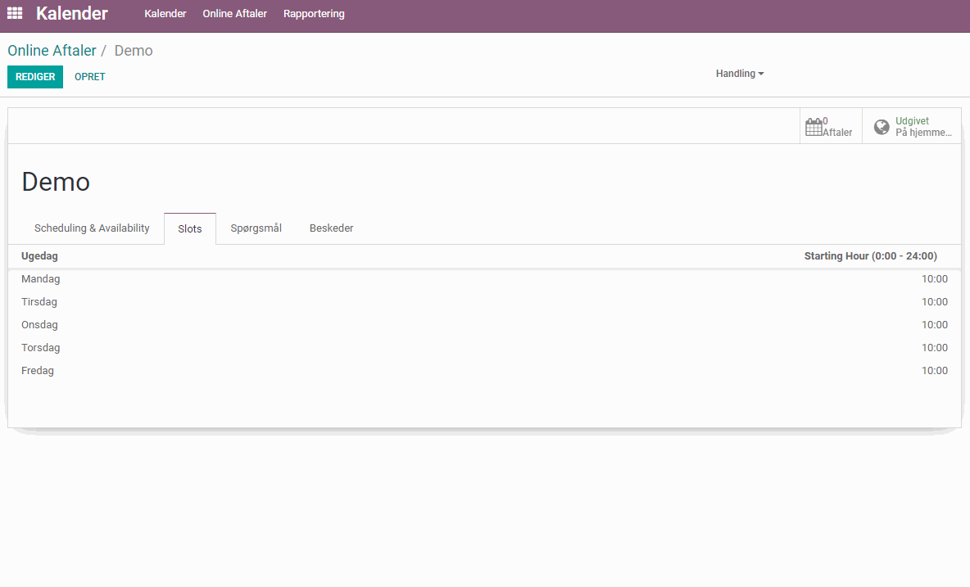Click the Kalender app title
Image resolution: width=970 pixels, height=587 pixels.
[x=72, y=13]
